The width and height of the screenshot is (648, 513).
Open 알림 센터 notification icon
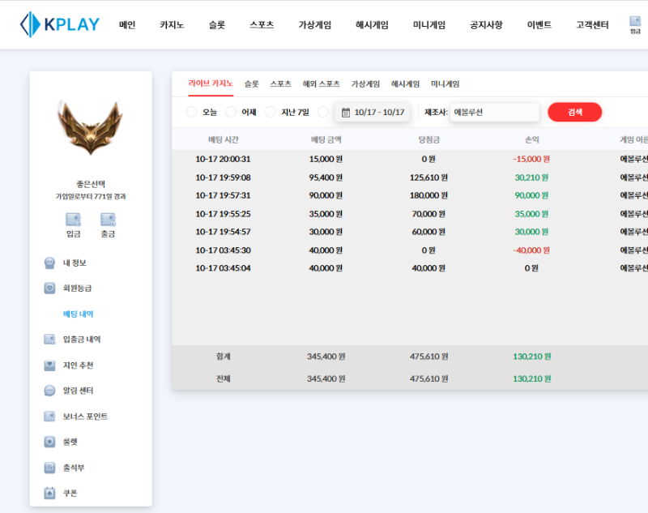pyautogui.click(x=49, y=391)
